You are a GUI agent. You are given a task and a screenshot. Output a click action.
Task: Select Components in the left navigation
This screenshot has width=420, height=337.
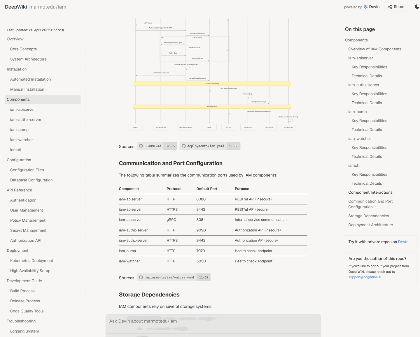(18, 99)
